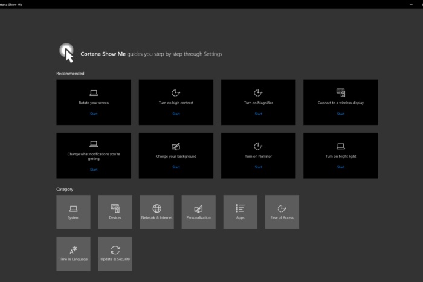423x282 pixels.
Task: Click the icon above Turn on high contrast
Action: tap(176, 93)
